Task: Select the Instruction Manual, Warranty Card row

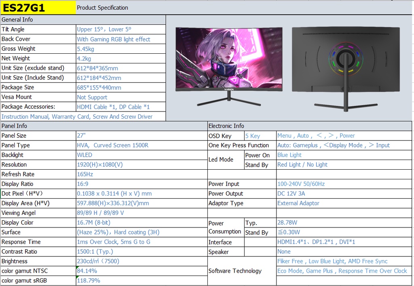Action: click(x=83, y=116)
